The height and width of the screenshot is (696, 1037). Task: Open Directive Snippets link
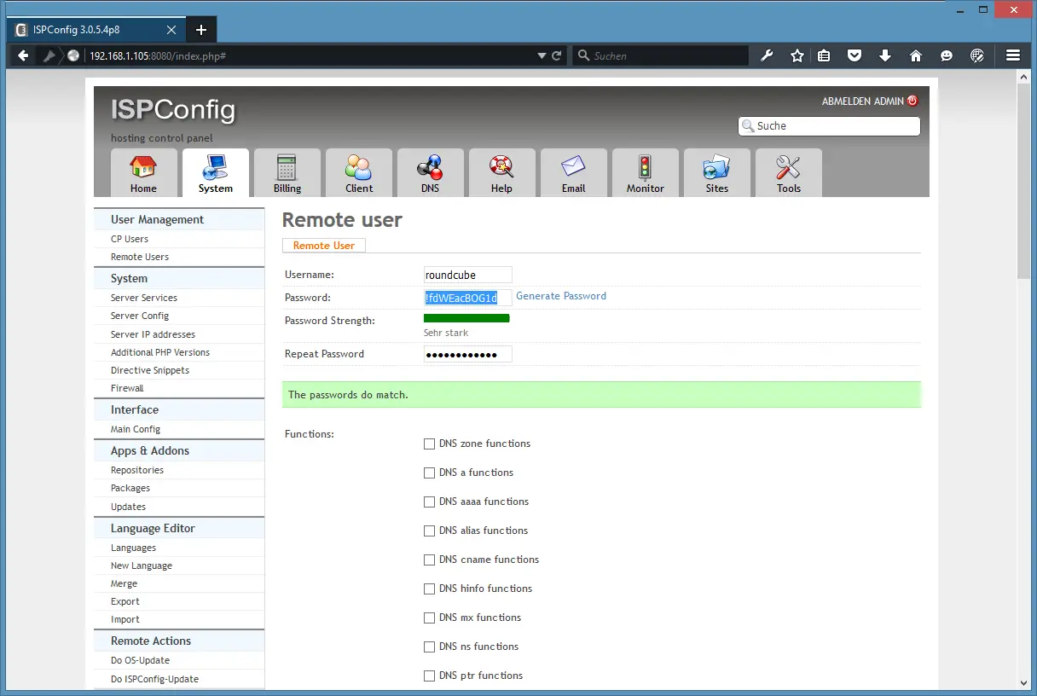[x=150, y=370]
